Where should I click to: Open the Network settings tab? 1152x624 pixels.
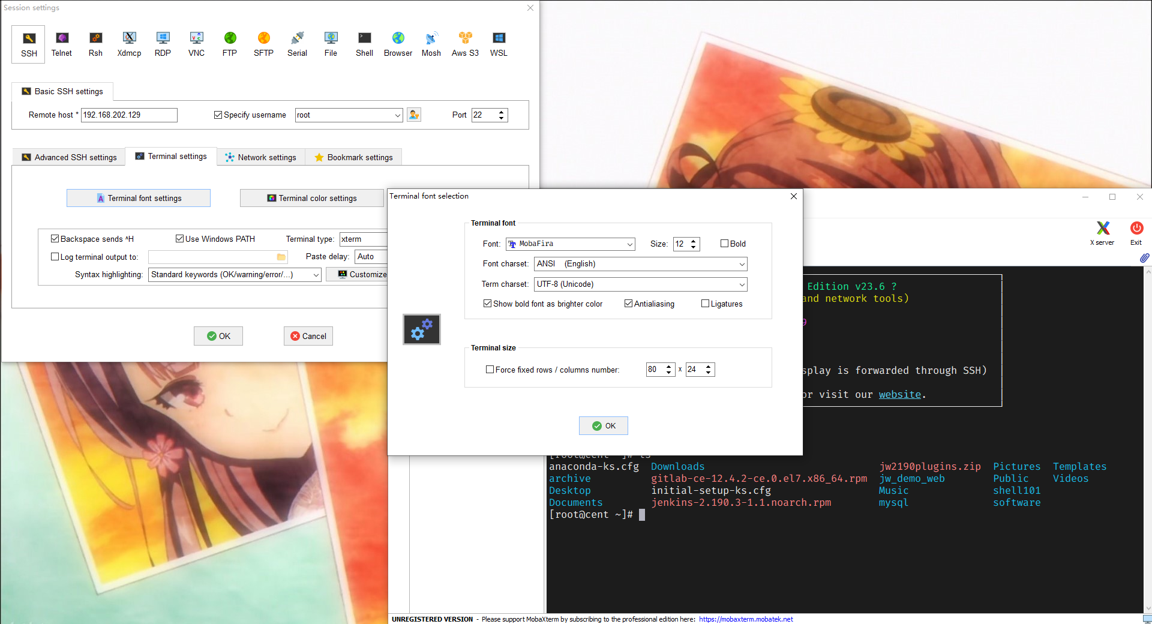pyautogui.click(x=261, y=157)
